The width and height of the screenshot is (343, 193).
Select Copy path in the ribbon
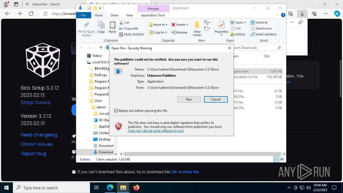[129, 28]
